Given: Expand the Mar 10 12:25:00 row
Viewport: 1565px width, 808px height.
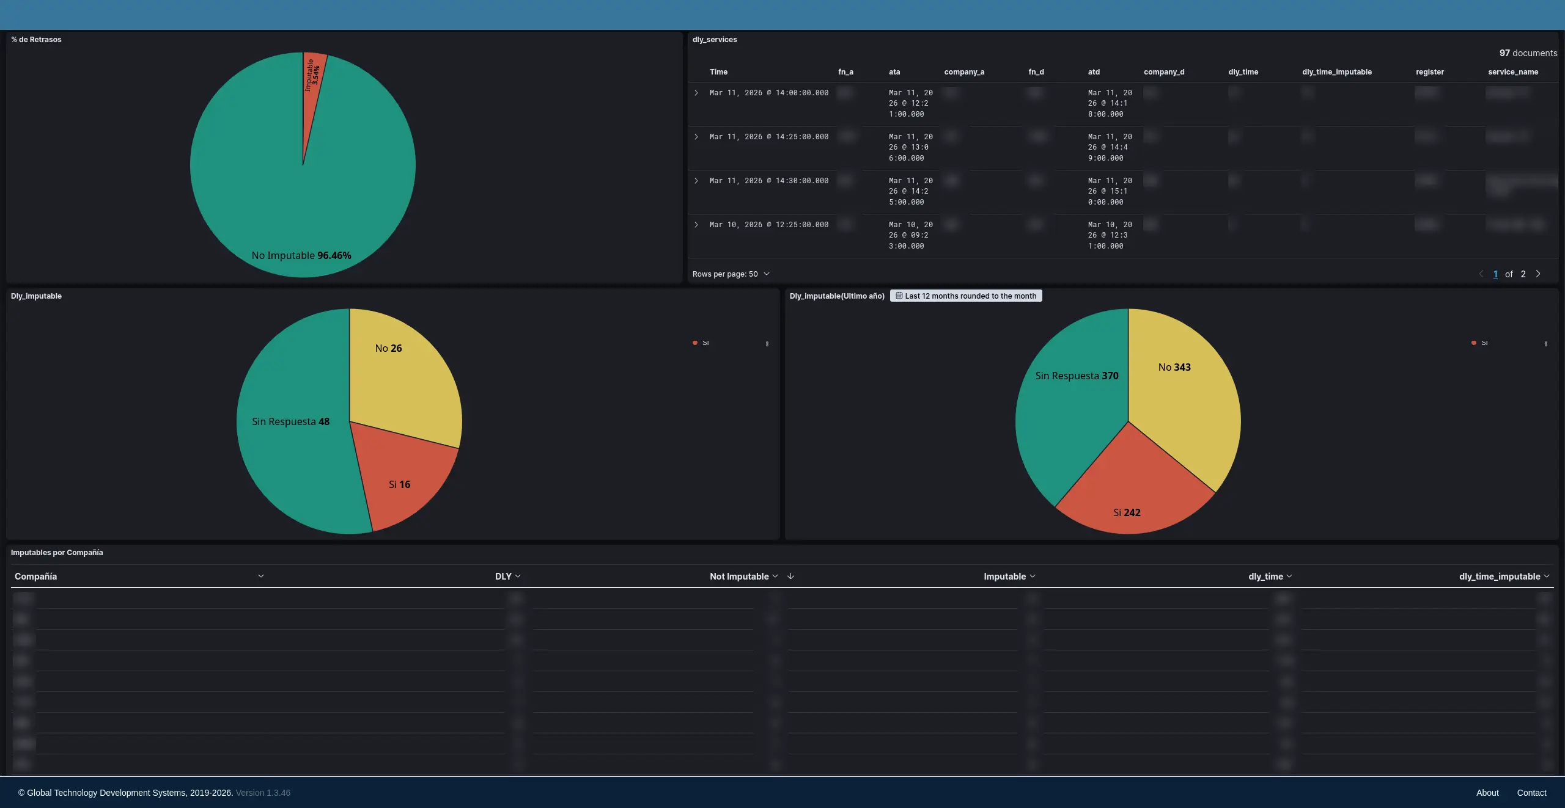Looking at the screenshot, I should tap(696, 225).
